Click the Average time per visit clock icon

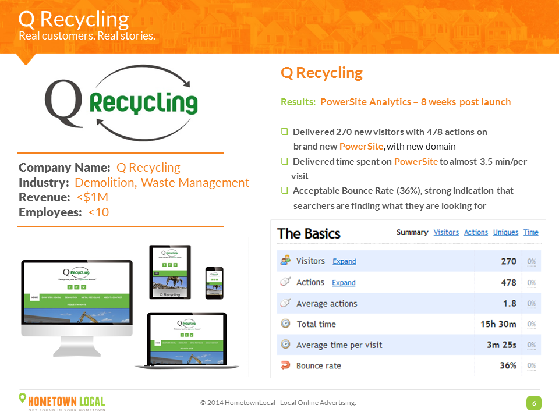pos(285,345)
